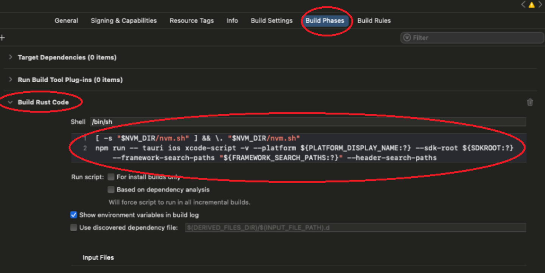The image size is (545, 273).
Task: Enable 'Use discovered dependency file' checkbox
Action: click(x=74, y=228)
